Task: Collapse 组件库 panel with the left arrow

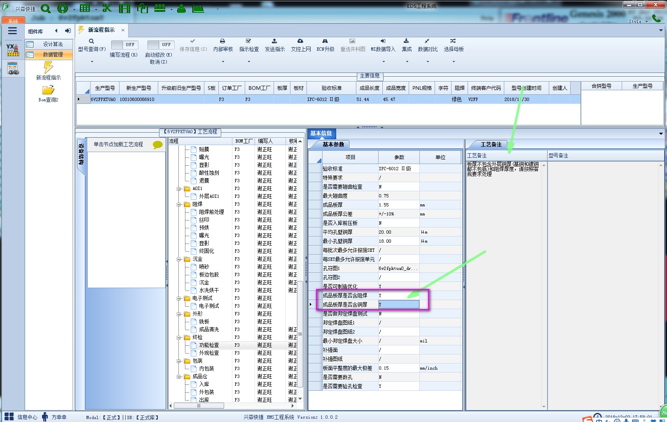Action: [56, 31]
